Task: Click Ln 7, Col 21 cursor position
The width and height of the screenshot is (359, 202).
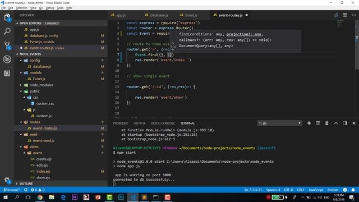Action: pyautogui.click(x=253, y=190)
